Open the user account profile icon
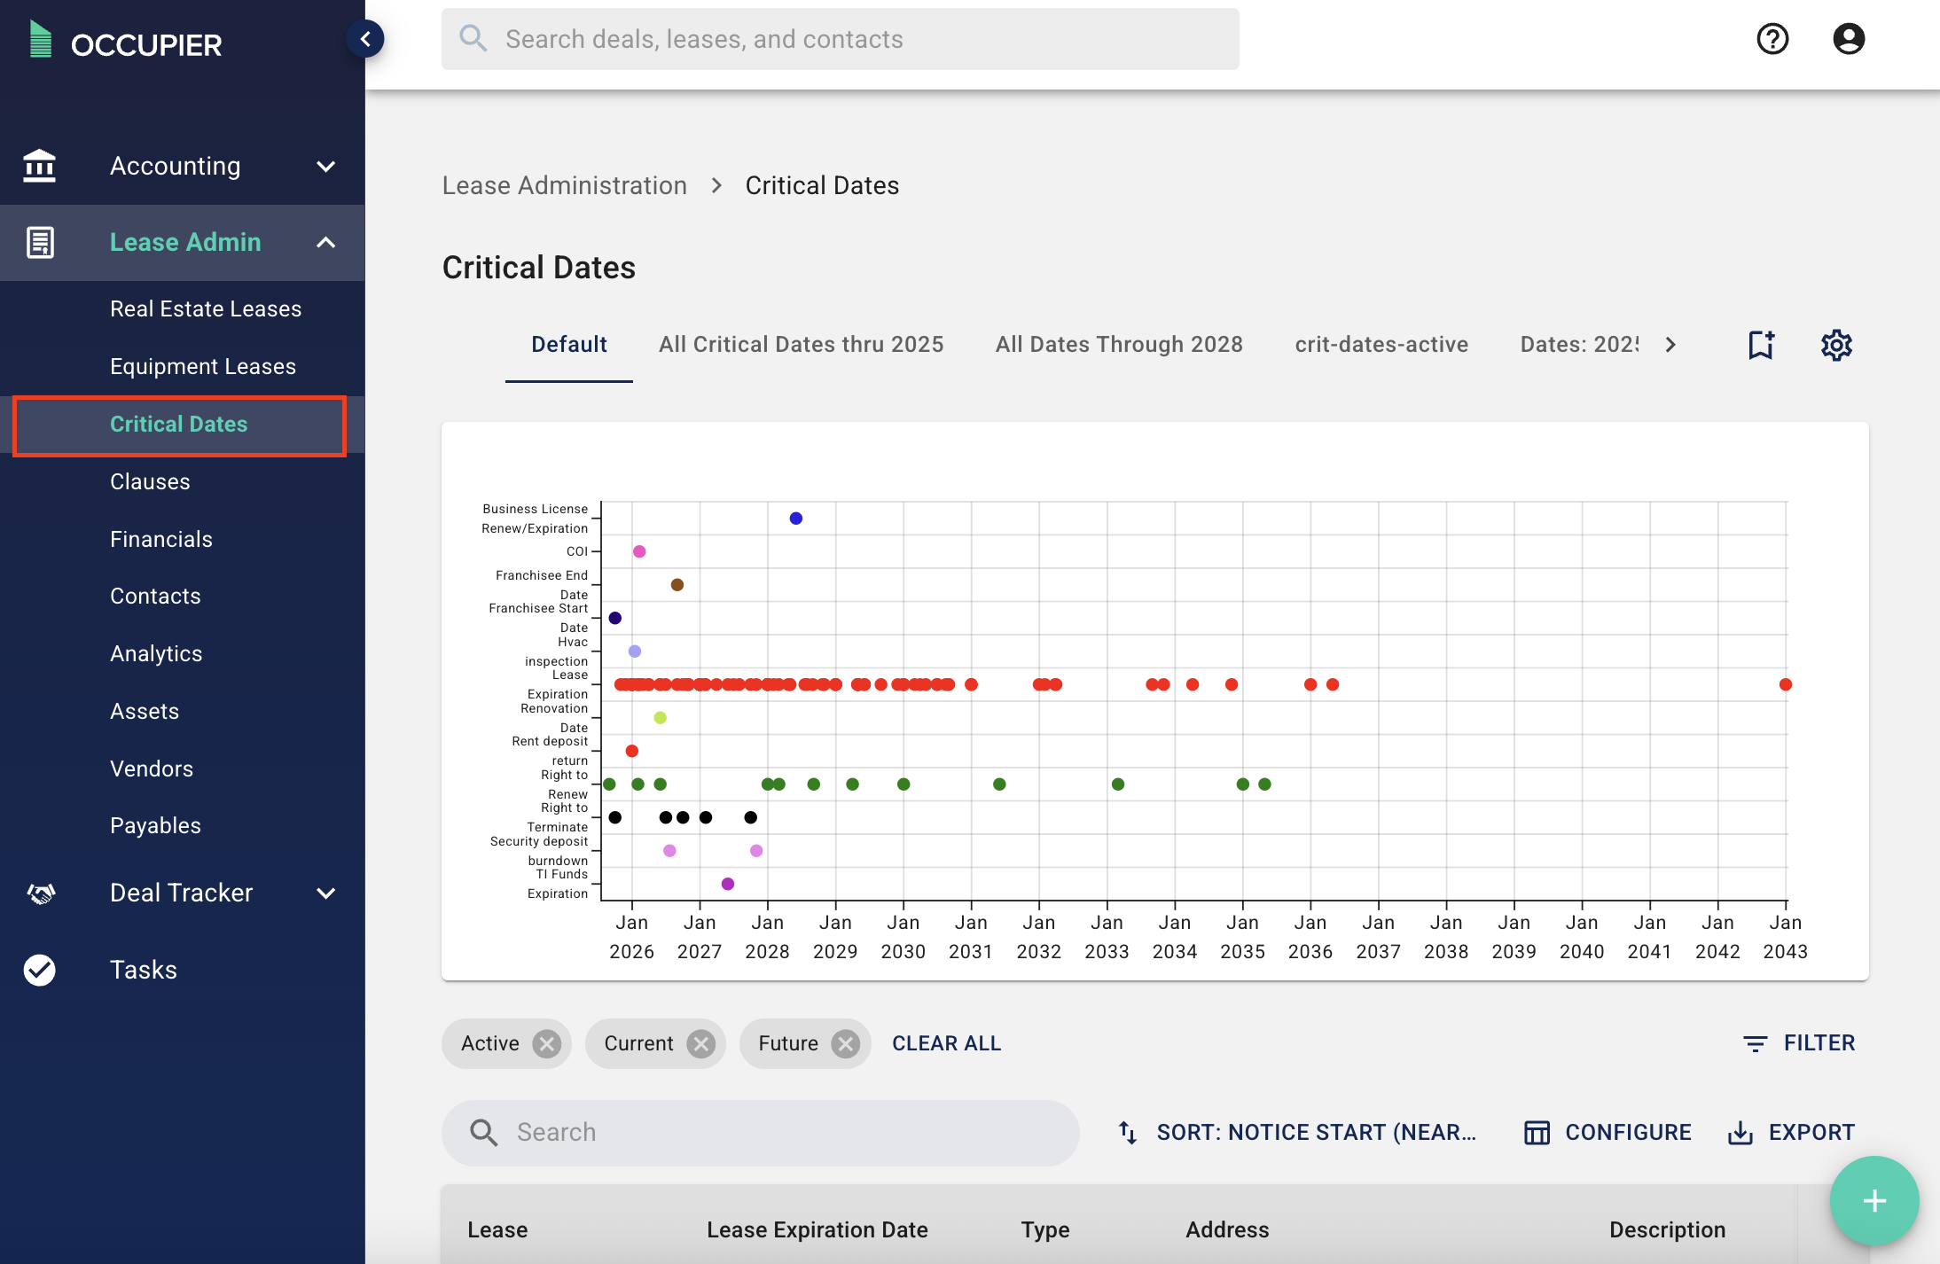Viewport: 1940px width, 1264px height. (x=1849, y=39)
